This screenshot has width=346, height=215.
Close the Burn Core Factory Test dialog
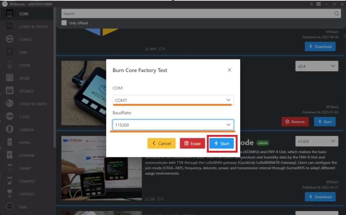point(229,70)
